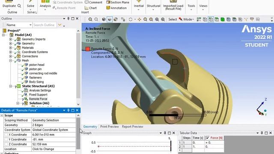The image size is (274, 154).
Task: Click the random colors display icon
Action: [116, 19]
